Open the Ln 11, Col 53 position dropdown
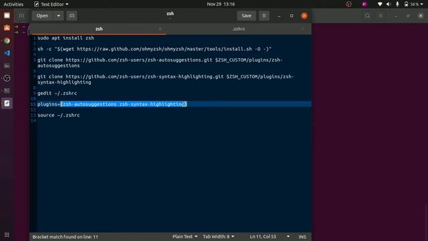 point(270,236)
